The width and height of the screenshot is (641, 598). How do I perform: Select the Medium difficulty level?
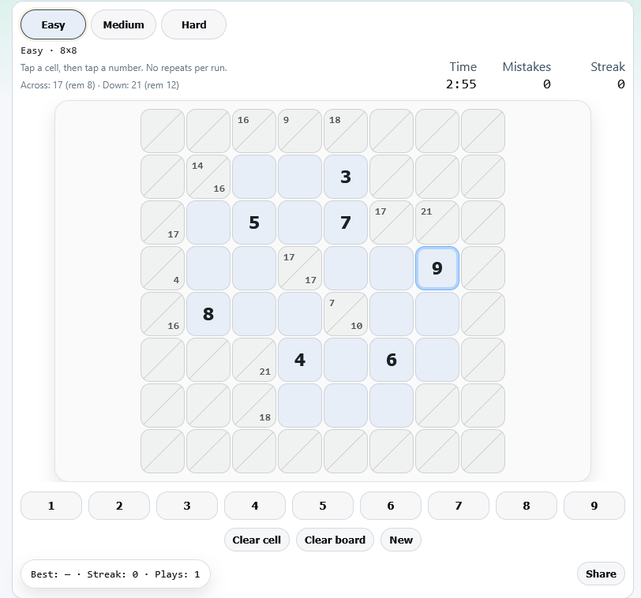point(123,24)
